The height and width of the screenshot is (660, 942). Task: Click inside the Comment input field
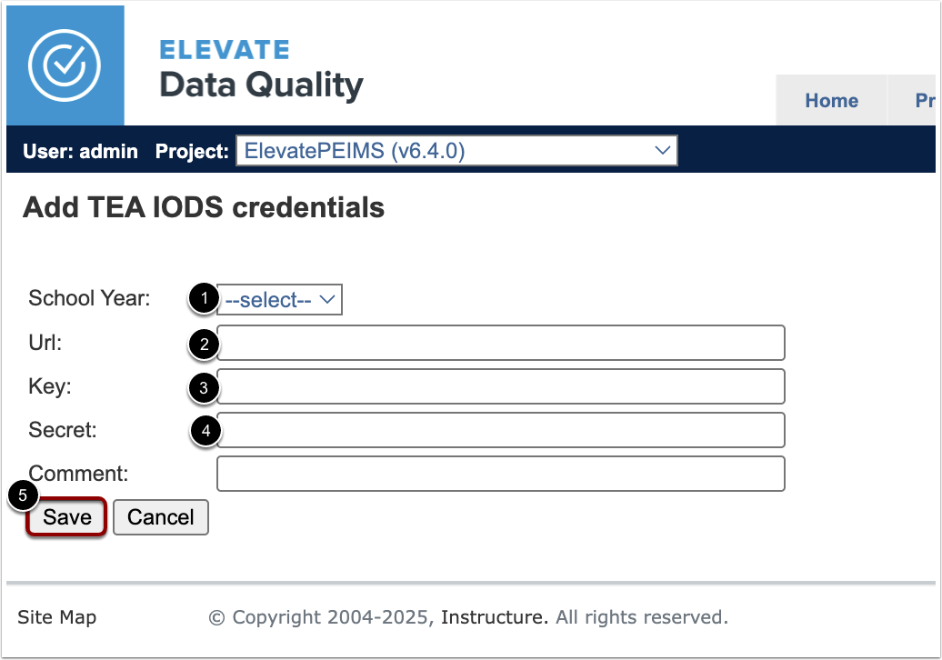(x=500, y=474)
